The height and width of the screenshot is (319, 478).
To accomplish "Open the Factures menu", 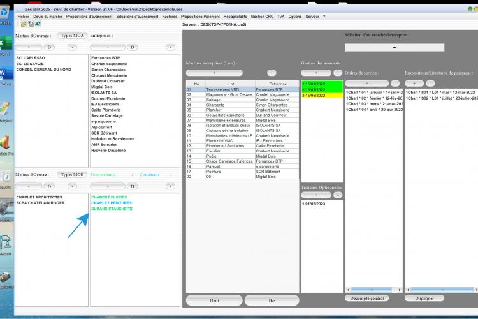I will tap(170, 17).
